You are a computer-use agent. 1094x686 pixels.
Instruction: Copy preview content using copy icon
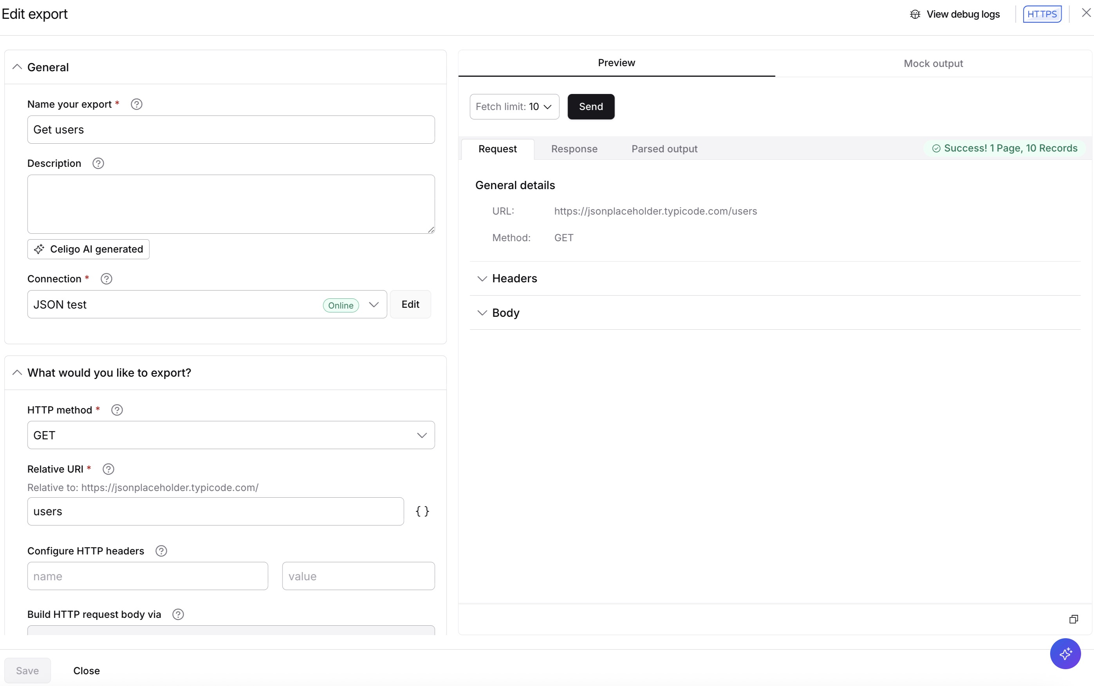[1074, 619]
